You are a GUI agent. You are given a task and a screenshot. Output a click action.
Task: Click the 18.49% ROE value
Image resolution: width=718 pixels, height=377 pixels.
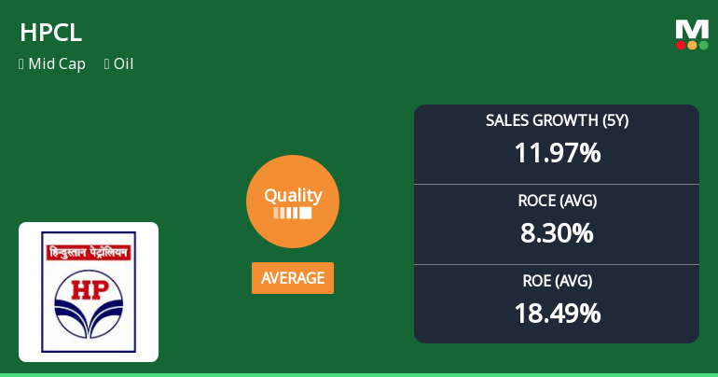coord(557,314)
